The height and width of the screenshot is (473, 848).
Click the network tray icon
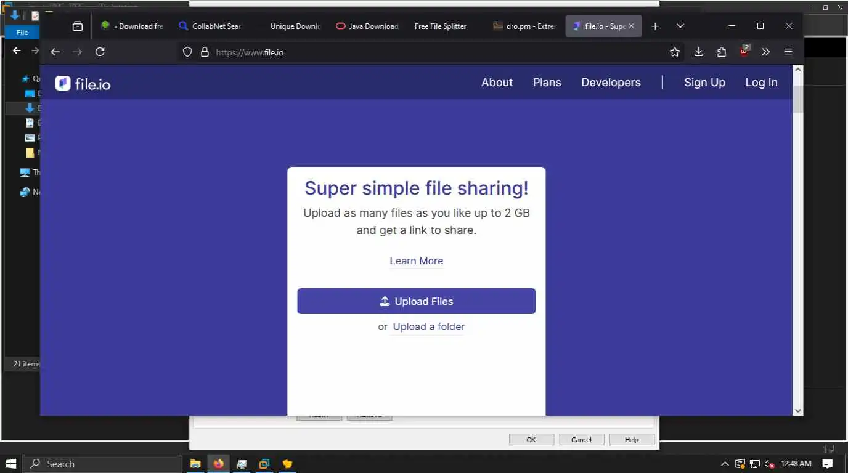754,464
